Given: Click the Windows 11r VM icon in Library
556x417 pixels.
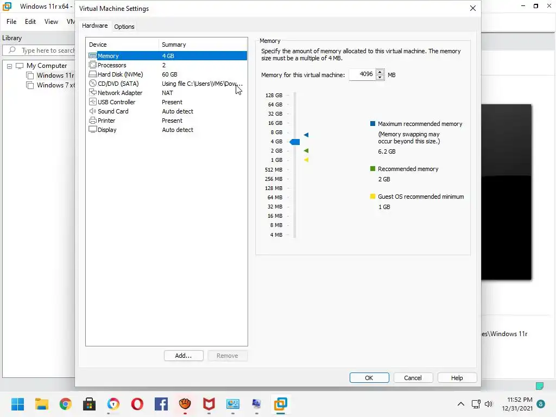Looking at the screenshot, I should 30,75.
